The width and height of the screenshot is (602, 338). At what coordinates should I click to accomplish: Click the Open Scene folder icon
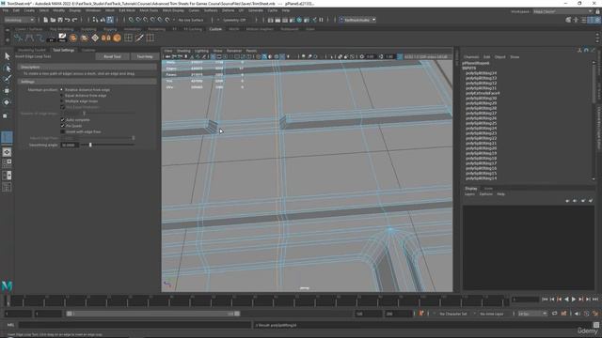tap(53, 20)
